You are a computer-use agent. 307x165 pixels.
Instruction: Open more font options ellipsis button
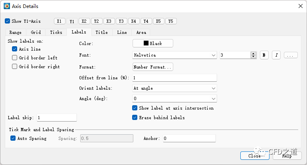(x=291, y=55)
